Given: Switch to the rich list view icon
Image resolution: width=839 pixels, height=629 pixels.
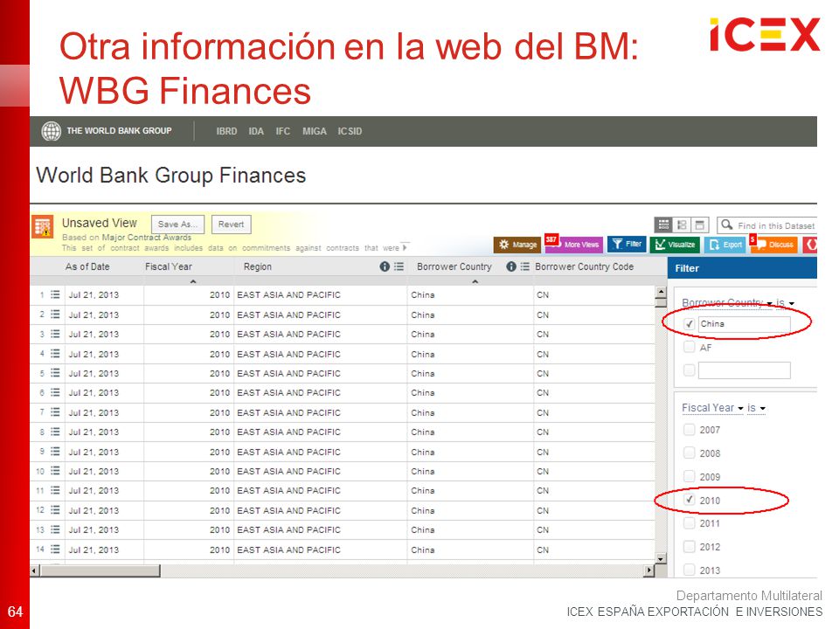Looking at the screenshot, I should 682,225.
